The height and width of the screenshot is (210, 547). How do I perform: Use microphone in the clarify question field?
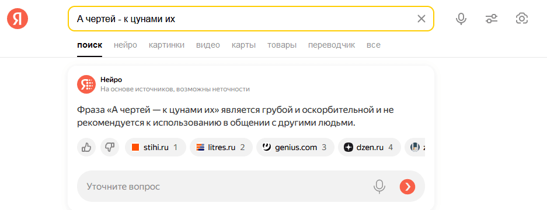click(379, 187)
